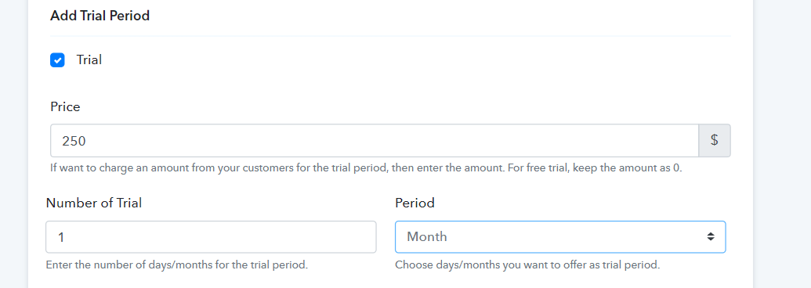811x288 pixels.
Task: Place cursor after the 1 value
Action: (65, 237)
